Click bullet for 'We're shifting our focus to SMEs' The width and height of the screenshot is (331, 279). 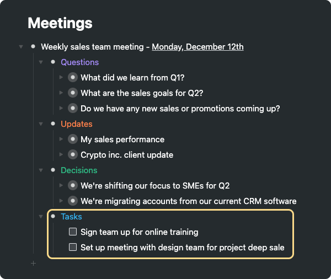click(72, 186)
